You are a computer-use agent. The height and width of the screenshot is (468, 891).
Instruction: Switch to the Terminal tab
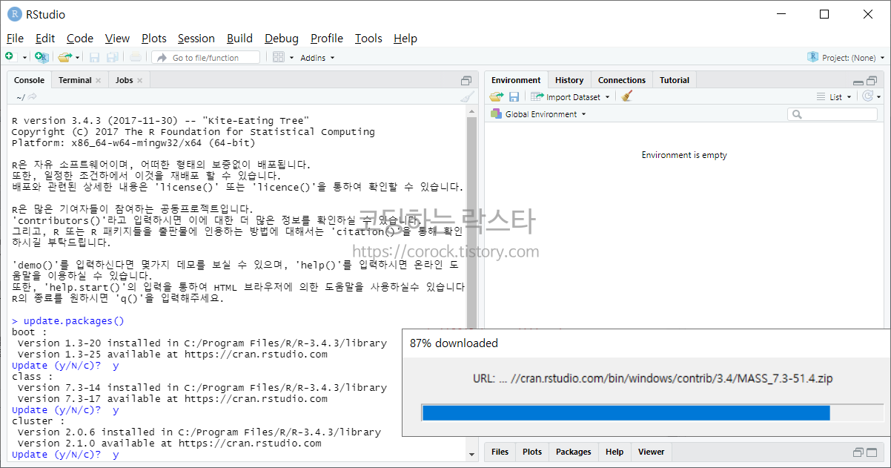pyautogui.click(x=75, y=80)
